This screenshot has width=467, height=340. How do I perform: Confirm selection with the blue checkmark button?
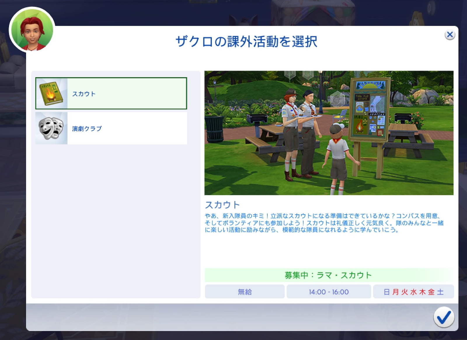click(444, 317)
